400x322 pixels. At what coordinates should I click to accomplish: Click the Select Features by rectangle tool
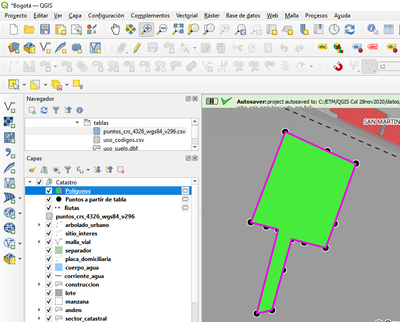point(14,85)
